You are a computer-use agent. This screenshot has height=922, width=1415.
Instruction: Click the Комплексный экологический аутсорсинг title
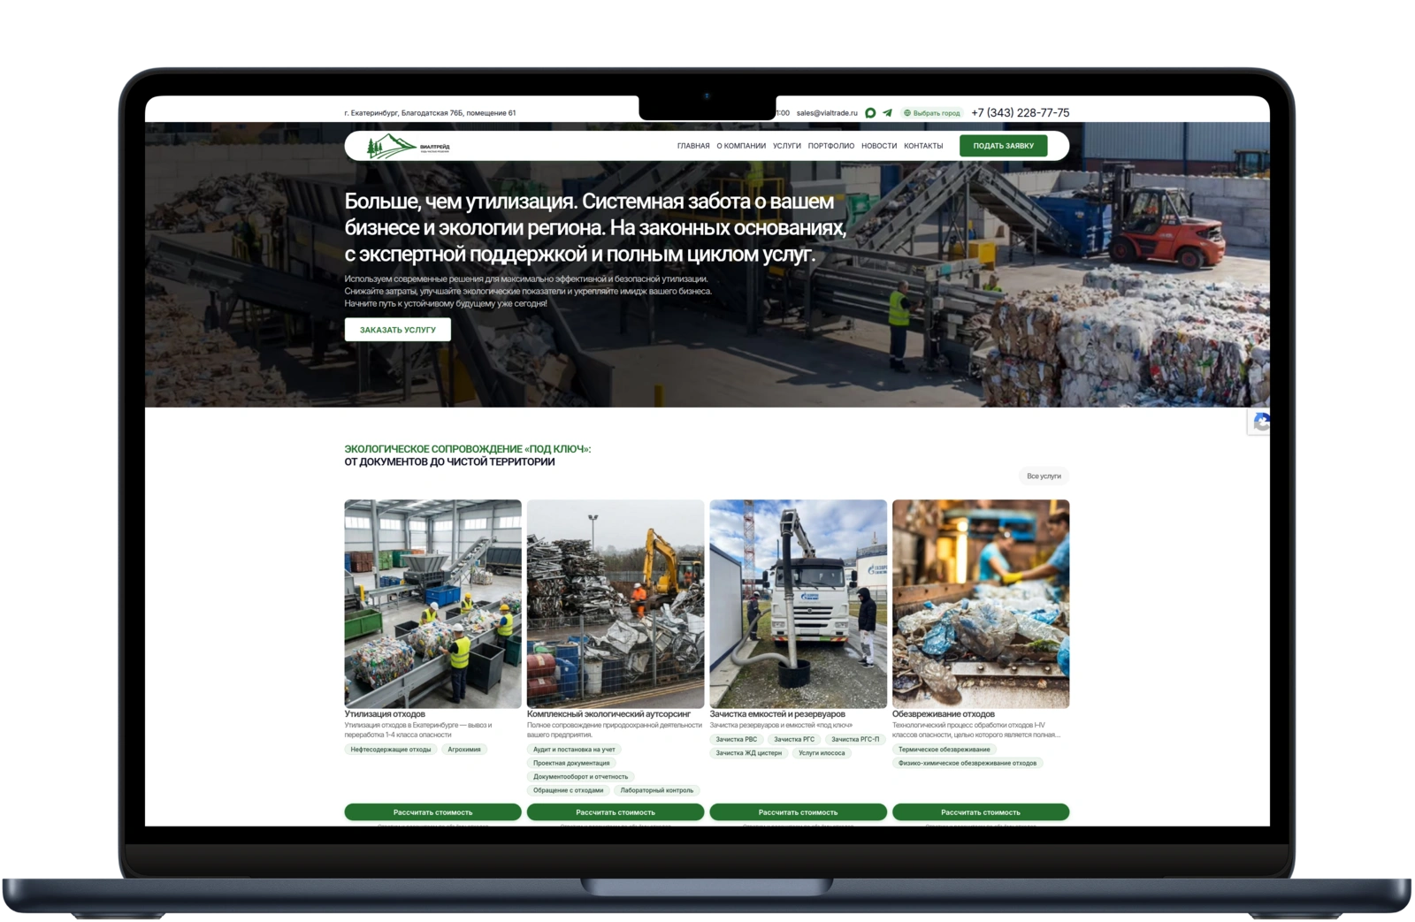(x=608, y=714)
